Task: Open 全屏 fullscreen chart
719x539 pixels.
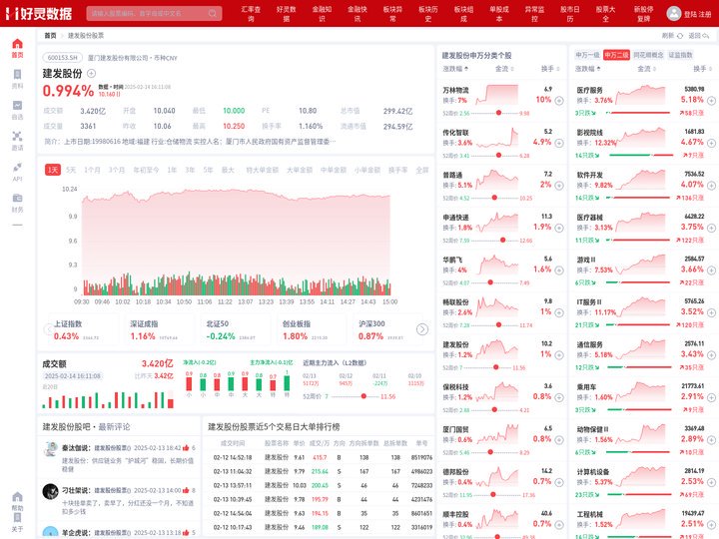Action: pos(422,170)
